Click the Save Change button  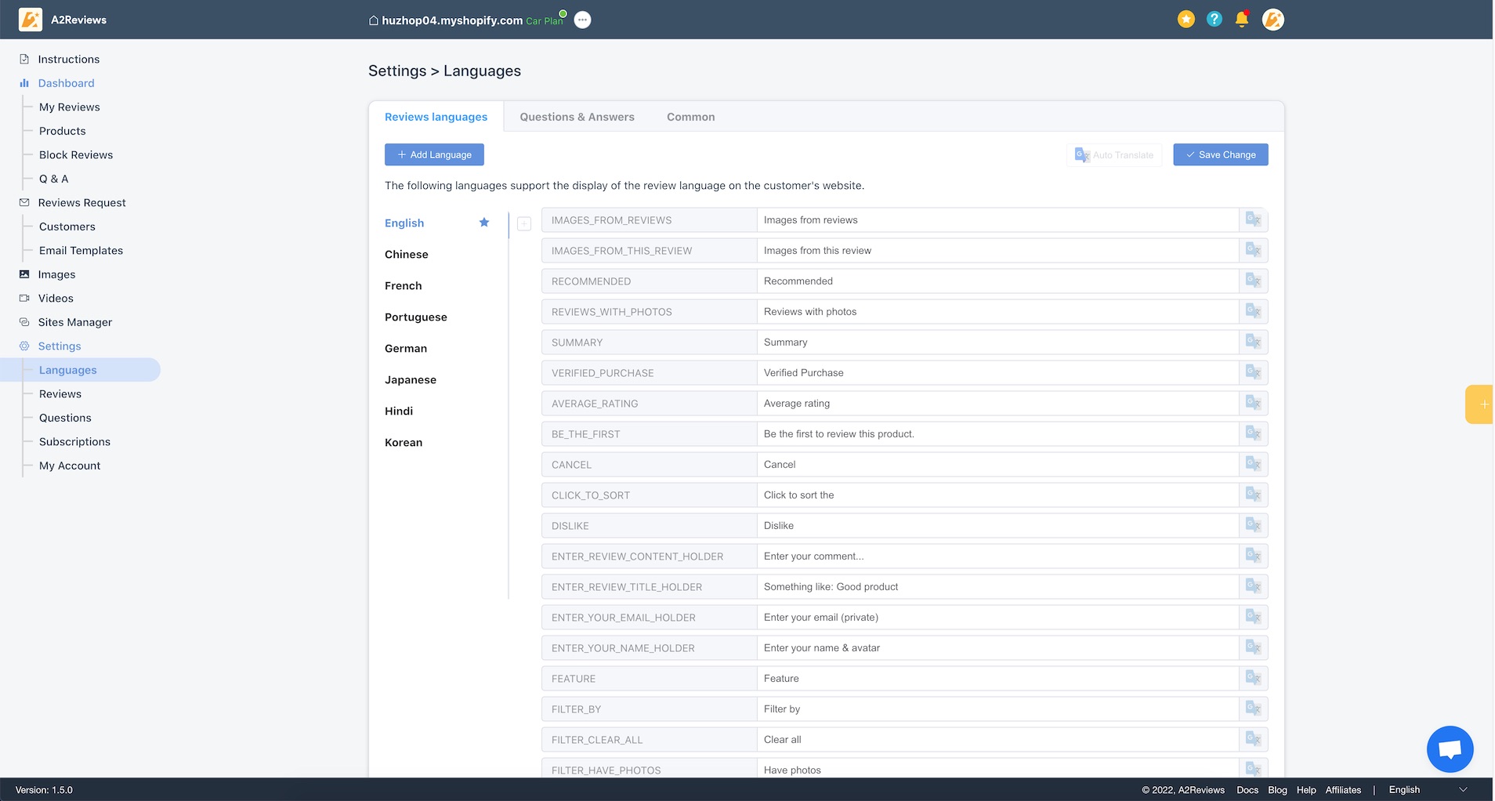click(x=1220, y=154)
